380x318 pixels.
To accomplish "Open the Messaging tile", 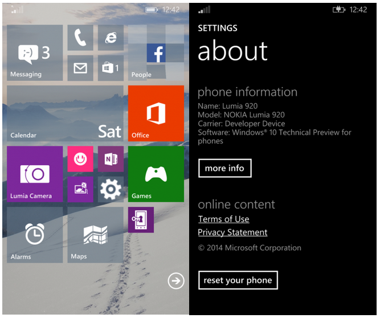I will (x=35, y=53).
